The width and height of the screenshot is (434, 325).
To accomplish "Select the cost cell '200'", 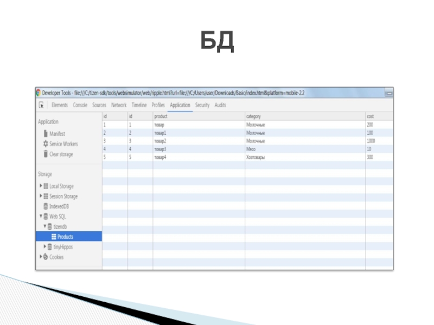I will tap(379, 125).
